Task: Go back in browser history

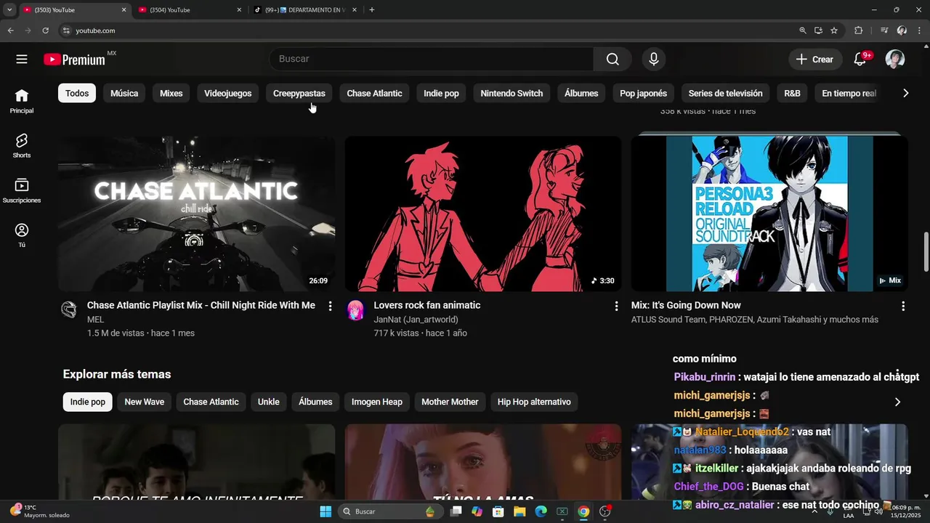Action: point(10,31)
